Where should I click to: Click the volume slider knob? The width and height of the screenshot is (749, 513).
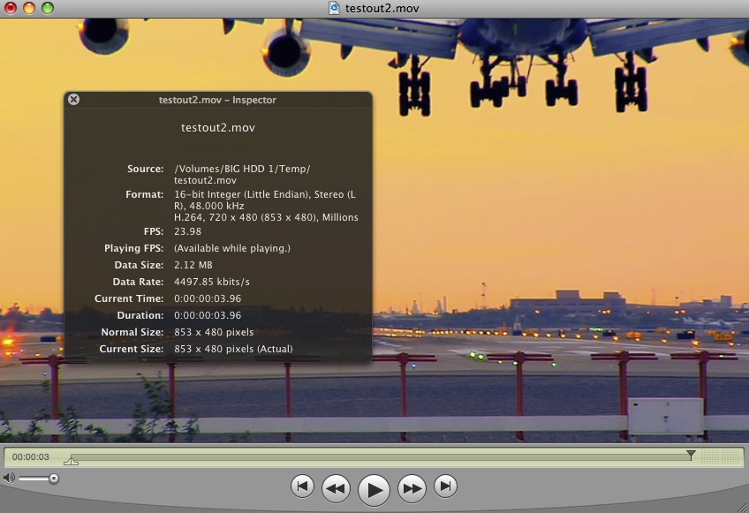coord(54,479)
